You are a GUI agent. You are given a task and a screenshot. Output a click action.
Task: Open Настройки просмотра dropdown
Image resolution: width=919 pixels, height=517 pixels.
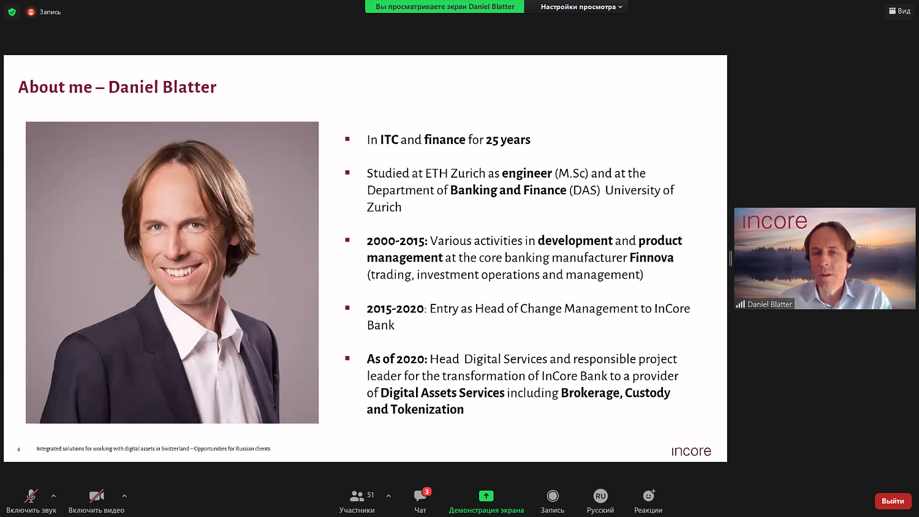point(581,7)
